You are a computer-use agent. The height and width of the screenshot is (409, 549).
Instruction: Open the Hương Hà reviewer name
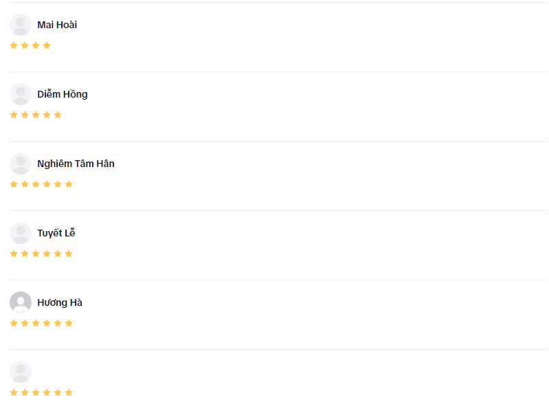pyautogui.click(x=60, y=302)
